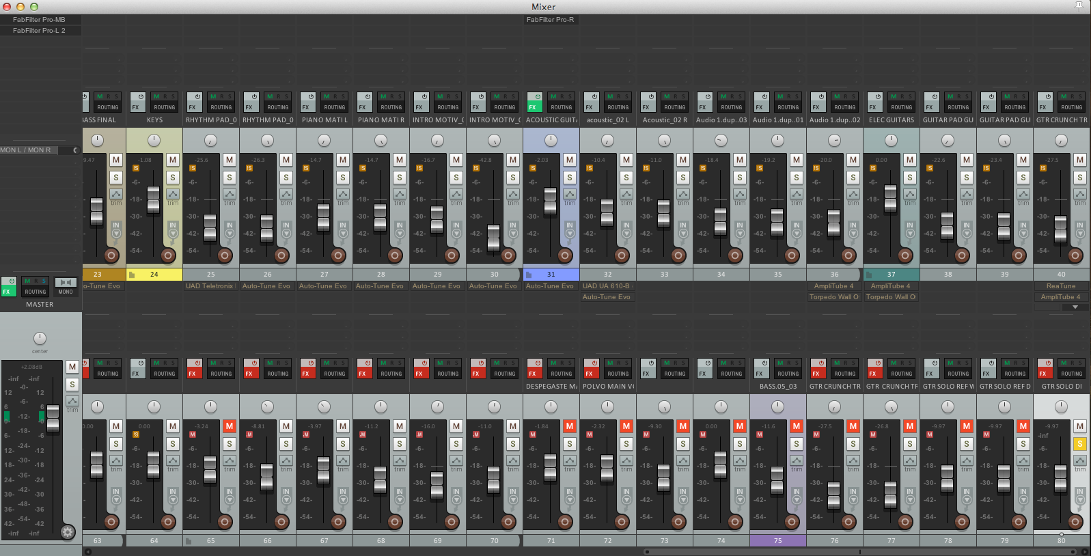1091x556 pixels.
Task: Open ReaTune plugin on track 40
Action: click(1062, 286)
